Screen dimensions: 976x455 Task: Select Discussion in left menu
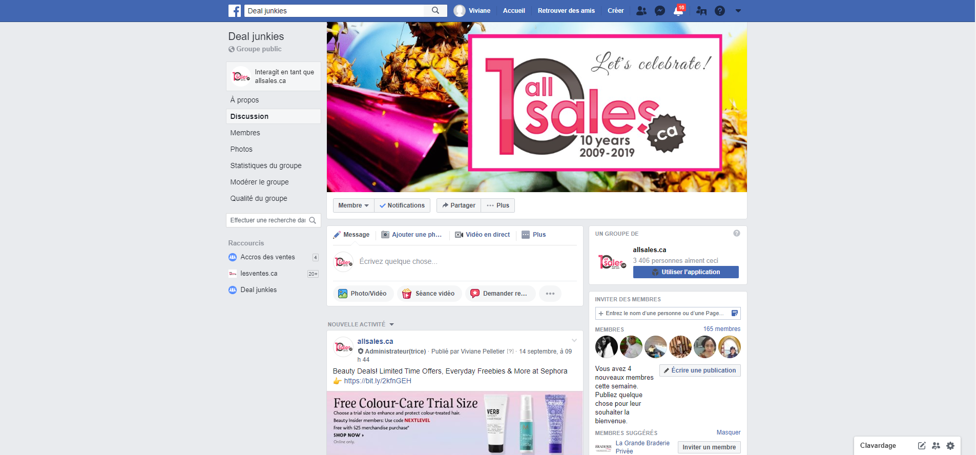click(x=274, y=116)
